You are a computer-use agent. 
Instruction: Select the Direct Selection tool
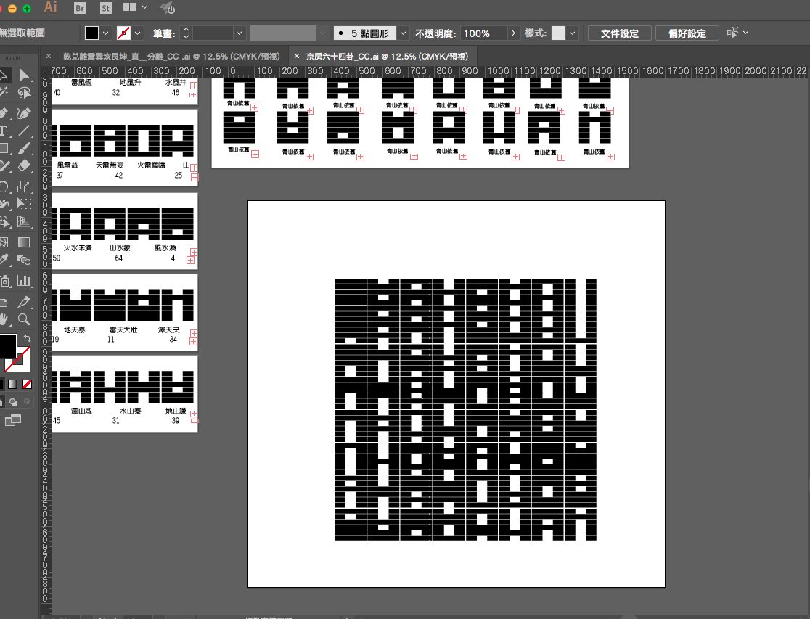pyautogui.click(x=24, y=75)
